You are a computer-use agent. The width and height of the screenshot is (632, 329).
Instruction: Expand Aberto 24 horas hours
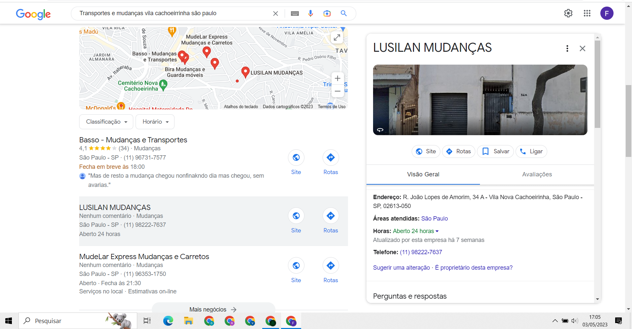[416, 231]
